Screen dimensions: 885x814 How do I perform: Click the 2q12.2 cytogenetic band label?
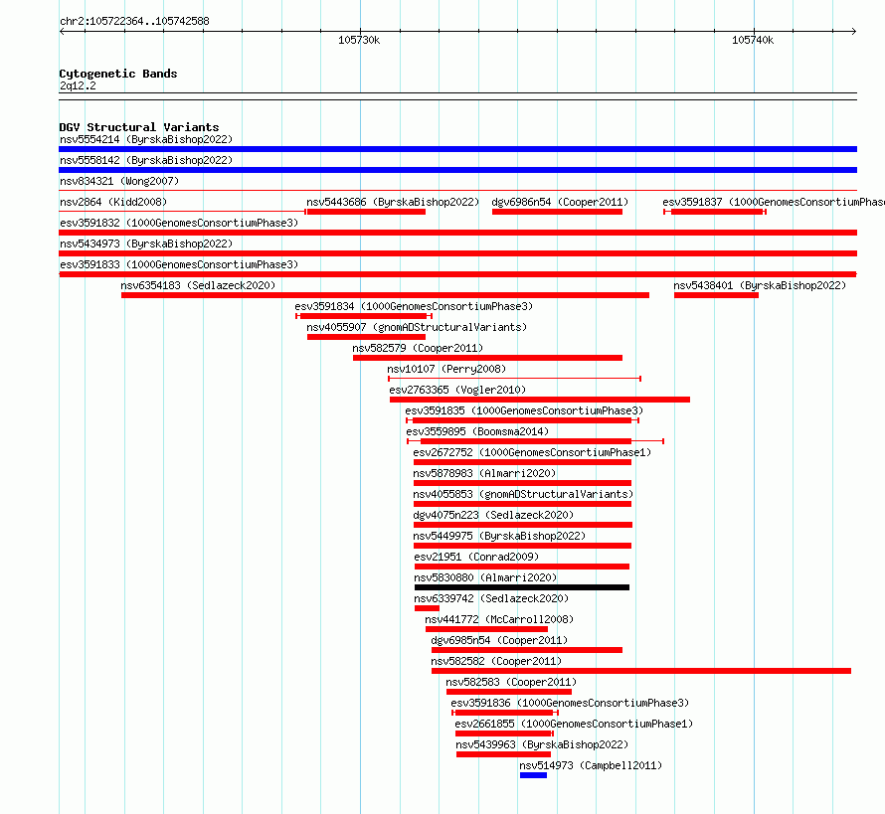coord(78,85)
